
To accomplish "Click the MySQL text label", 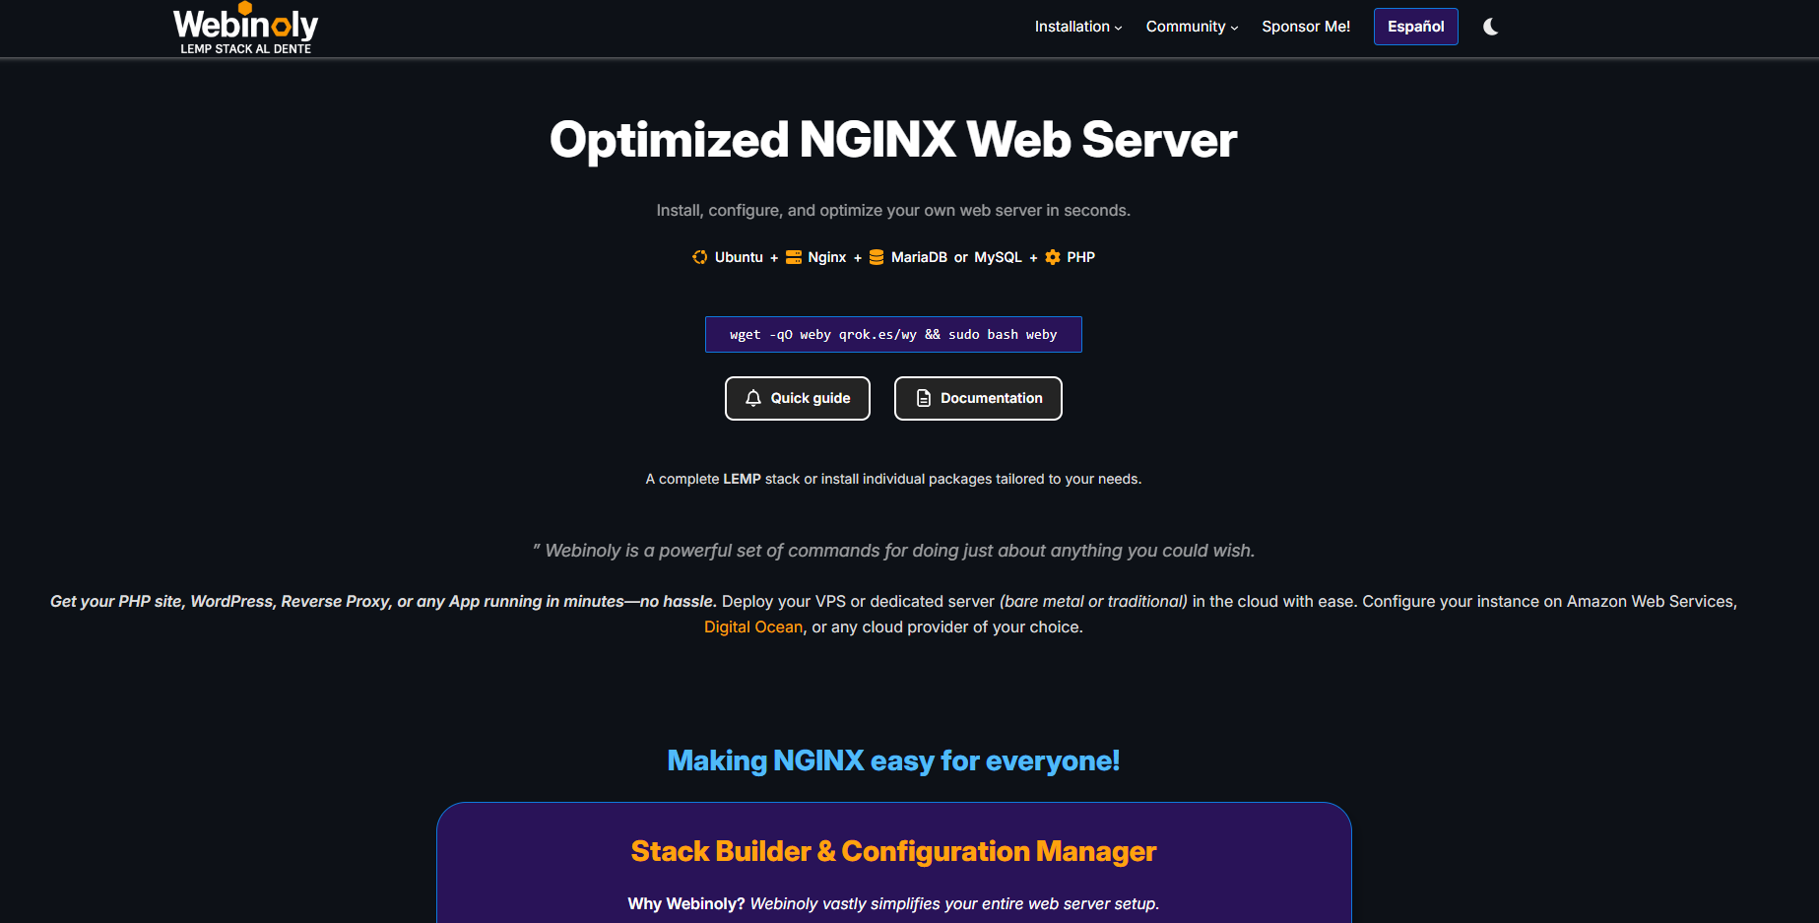I will click(998, 257).
